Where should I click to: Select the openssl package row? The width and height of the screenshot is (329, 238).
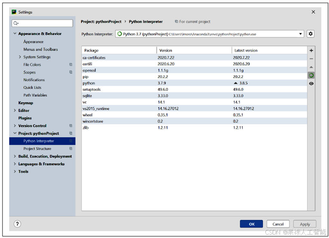pos(194,71)
